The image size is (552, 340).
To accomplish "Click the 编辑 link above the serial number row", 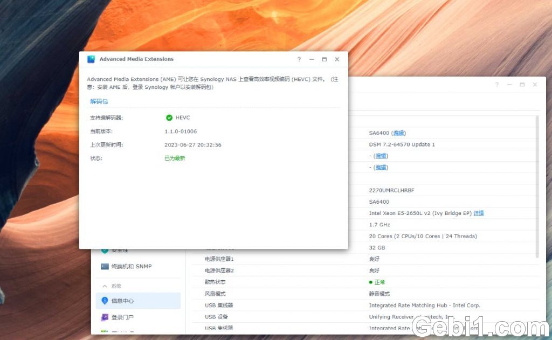I will [x=381, y=168].
